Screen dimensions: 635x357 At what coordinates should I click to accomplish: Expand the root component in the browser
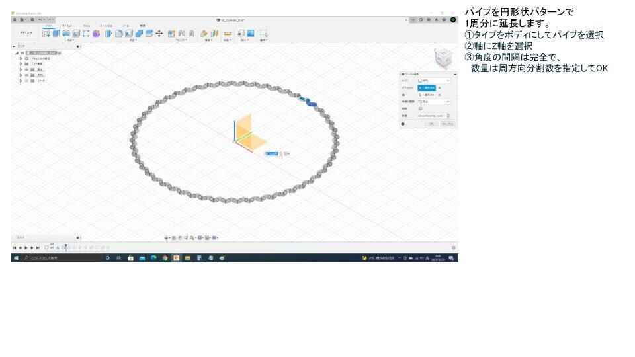(17, 53)
